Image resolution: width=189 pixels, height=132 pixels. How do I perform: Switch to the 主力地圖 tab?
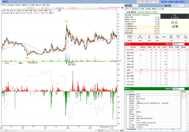click(31, 5)
